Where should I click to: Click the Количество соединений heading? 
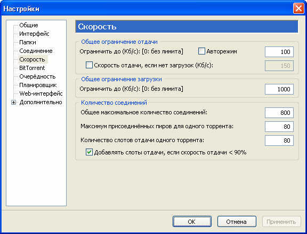coord(114,103)
